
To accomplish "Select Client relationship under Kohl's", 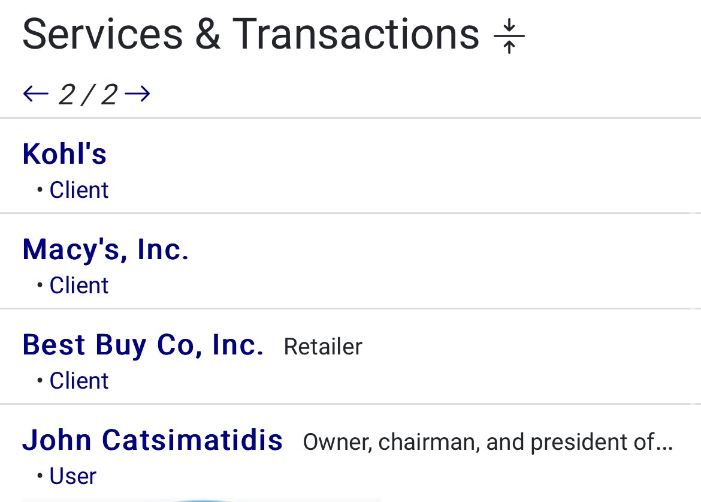I will pyautogui.click(x=78, y=190).
